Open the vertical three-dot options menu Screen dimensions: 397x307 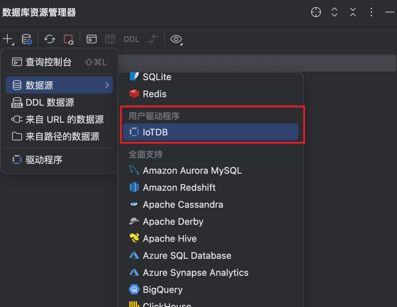pyautogui.click(x=371, y=12)
